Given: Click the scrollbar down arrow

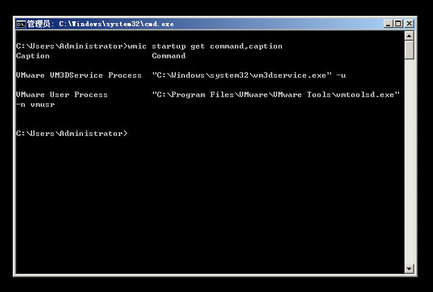Looking at the screenshot, I should pyautogui.click(x=409, y=268).
